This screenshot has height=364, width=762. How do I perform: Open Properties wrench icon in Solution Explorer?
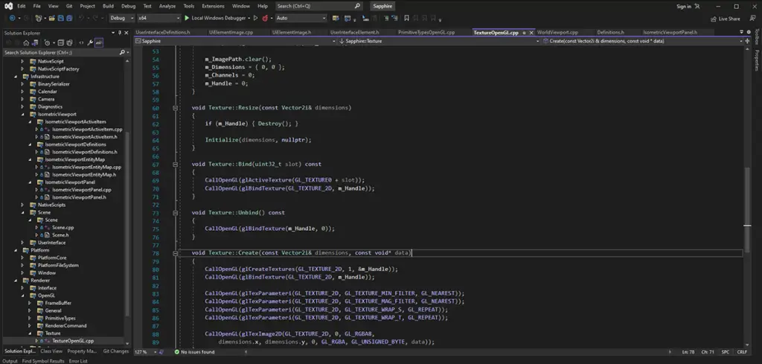click(90, 42)
